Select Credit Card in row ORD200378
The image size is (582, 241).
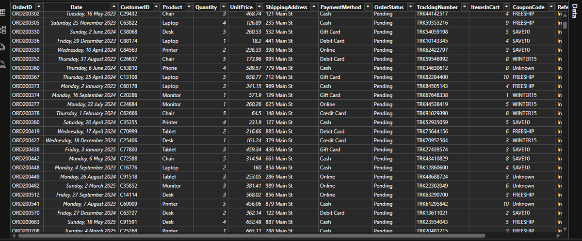coord(345,113)
